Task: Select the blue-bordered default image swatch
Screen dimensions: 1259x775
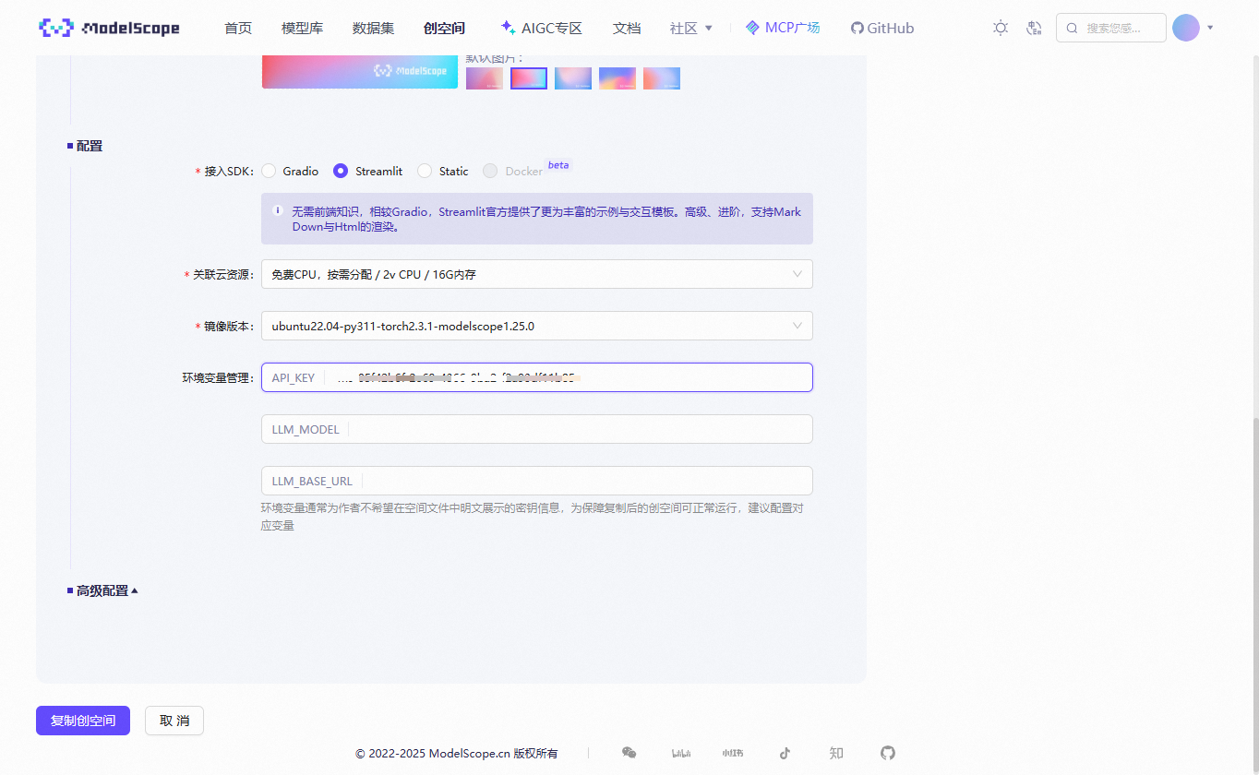Action: tap(528, 78)
